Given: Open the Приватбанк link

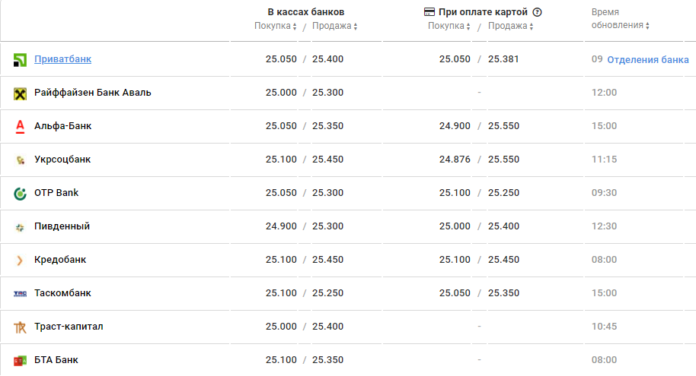Looking at the screenshot, I should pyautogui.click(x=63, y=59).
